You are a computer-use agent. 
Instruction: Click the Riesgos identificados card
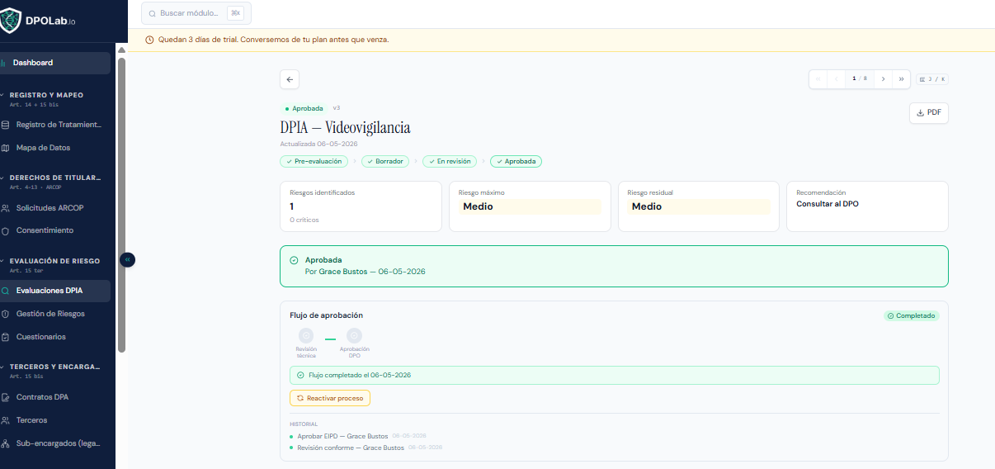(x=361, y=206)
